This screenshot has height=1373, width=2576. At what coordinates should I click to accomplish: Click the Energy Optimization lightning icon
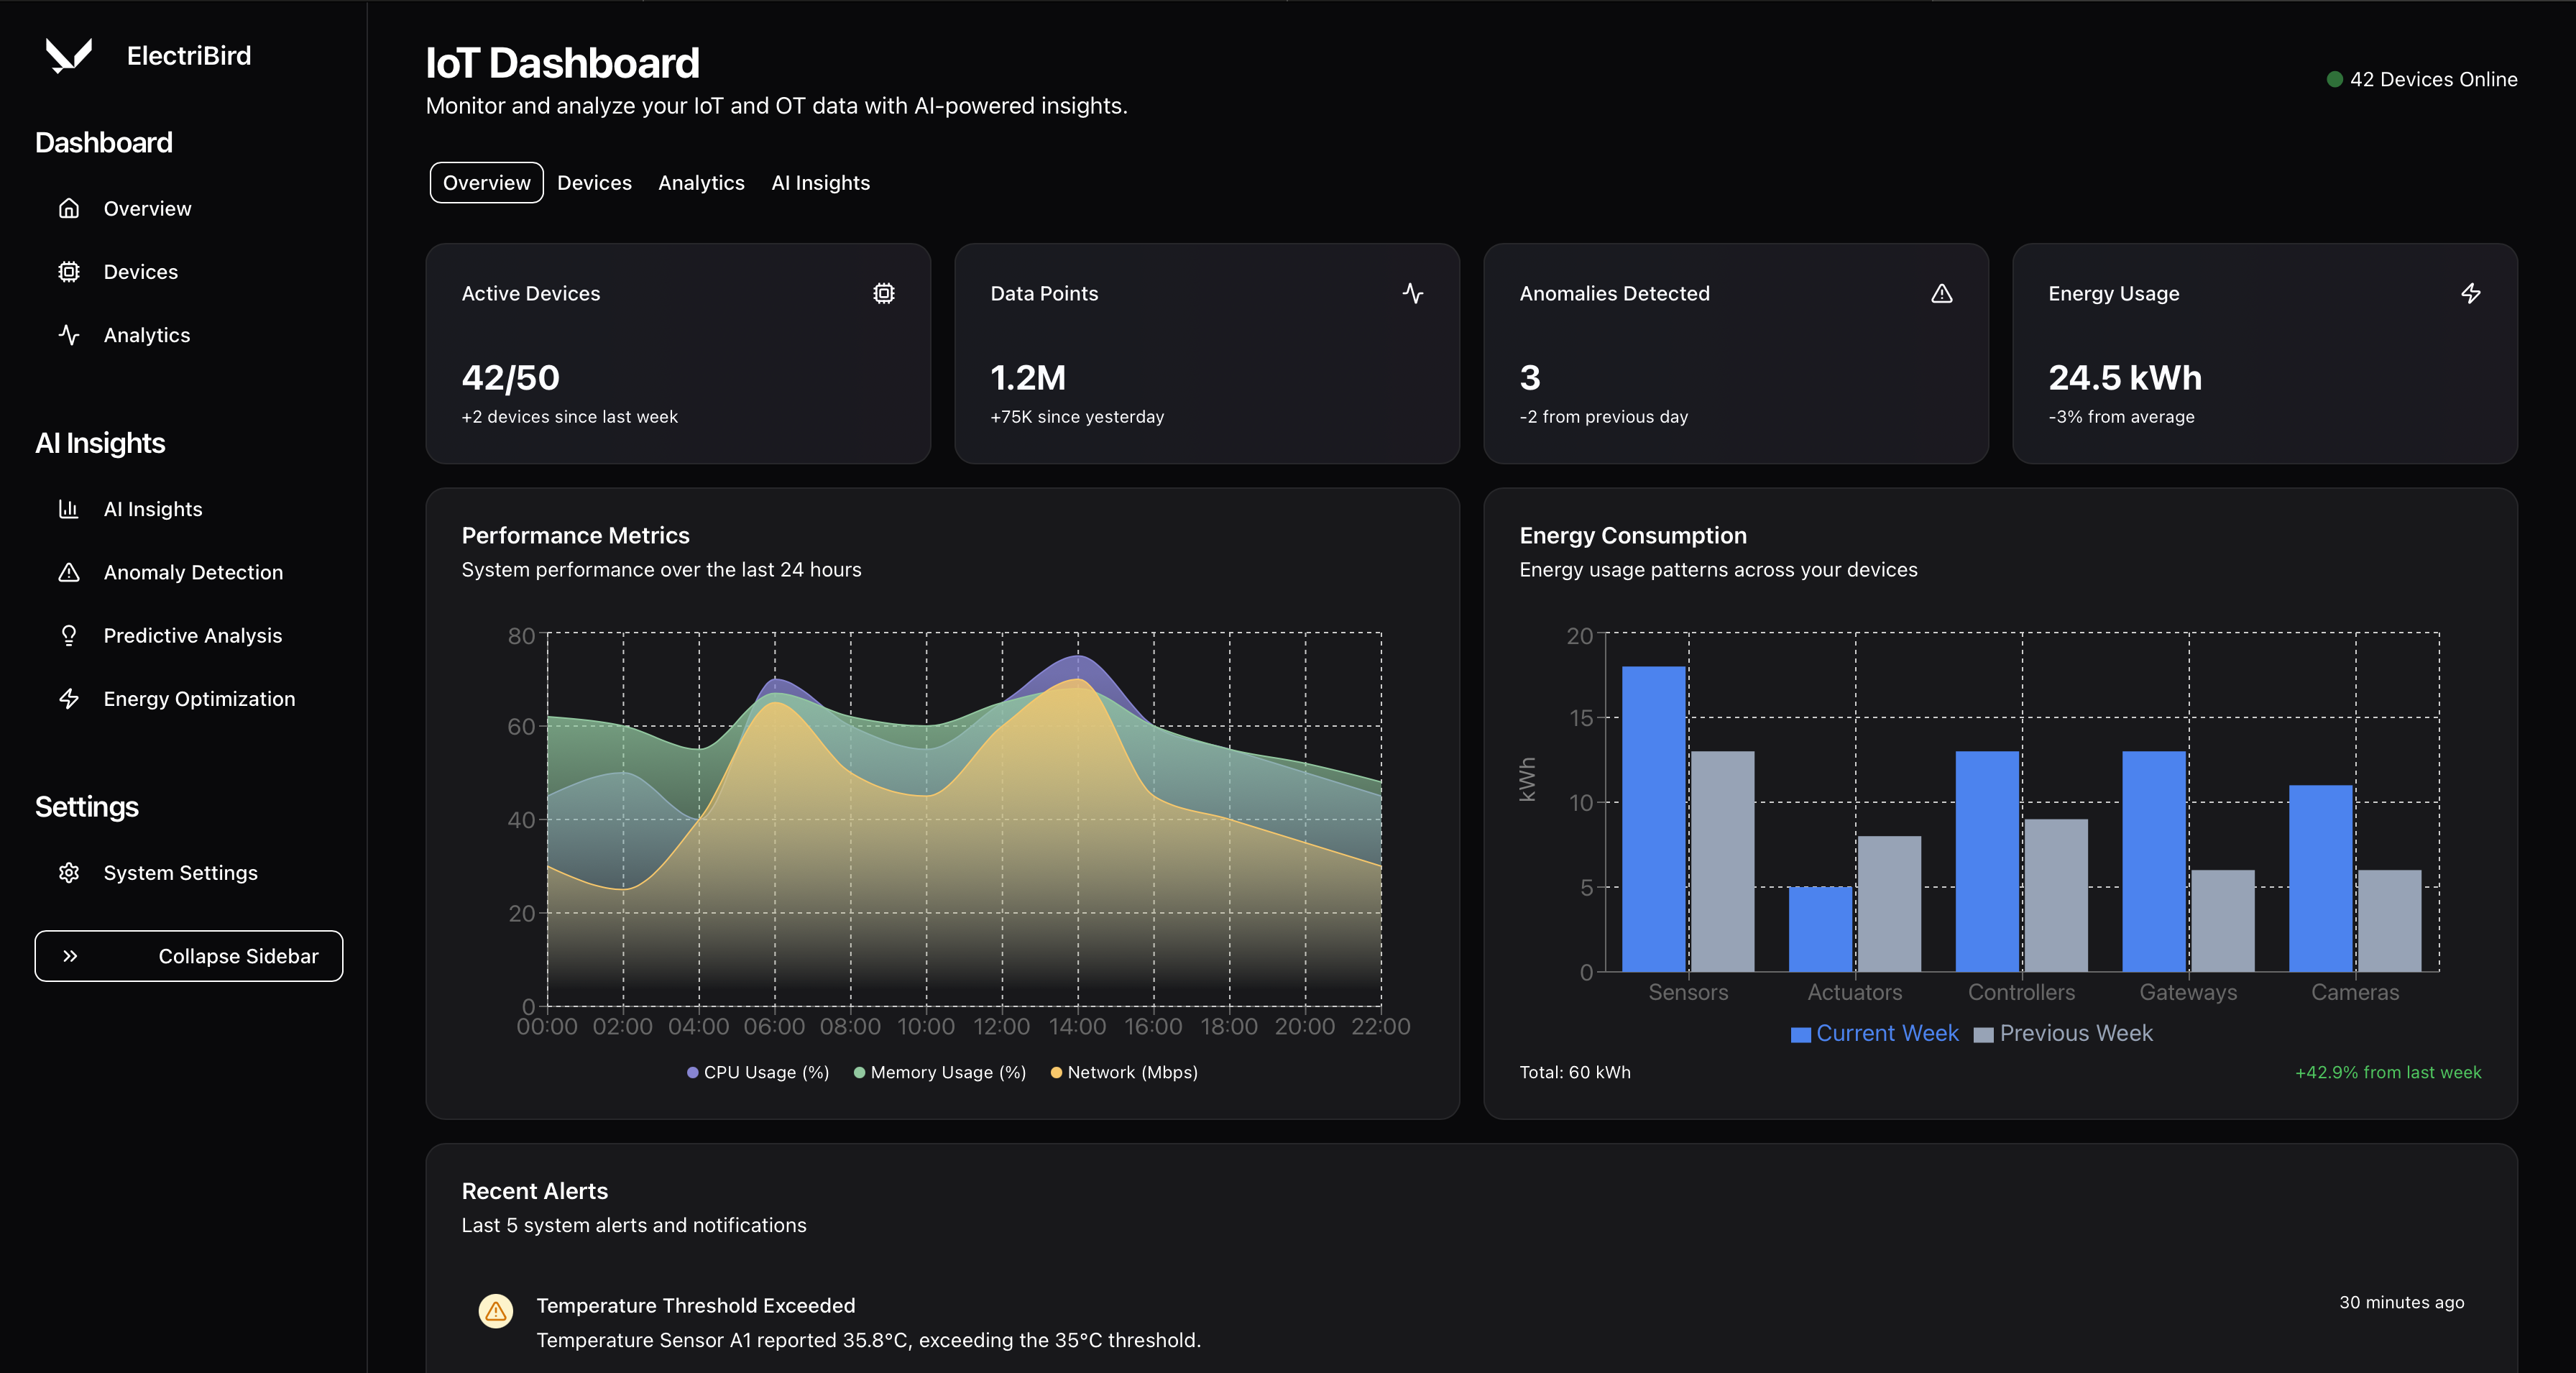(68, 699)
